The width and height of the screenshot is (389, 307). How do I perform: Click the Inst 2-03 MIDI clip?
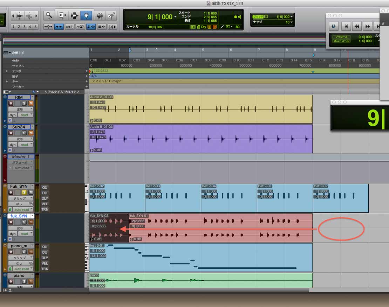(173, 198)
